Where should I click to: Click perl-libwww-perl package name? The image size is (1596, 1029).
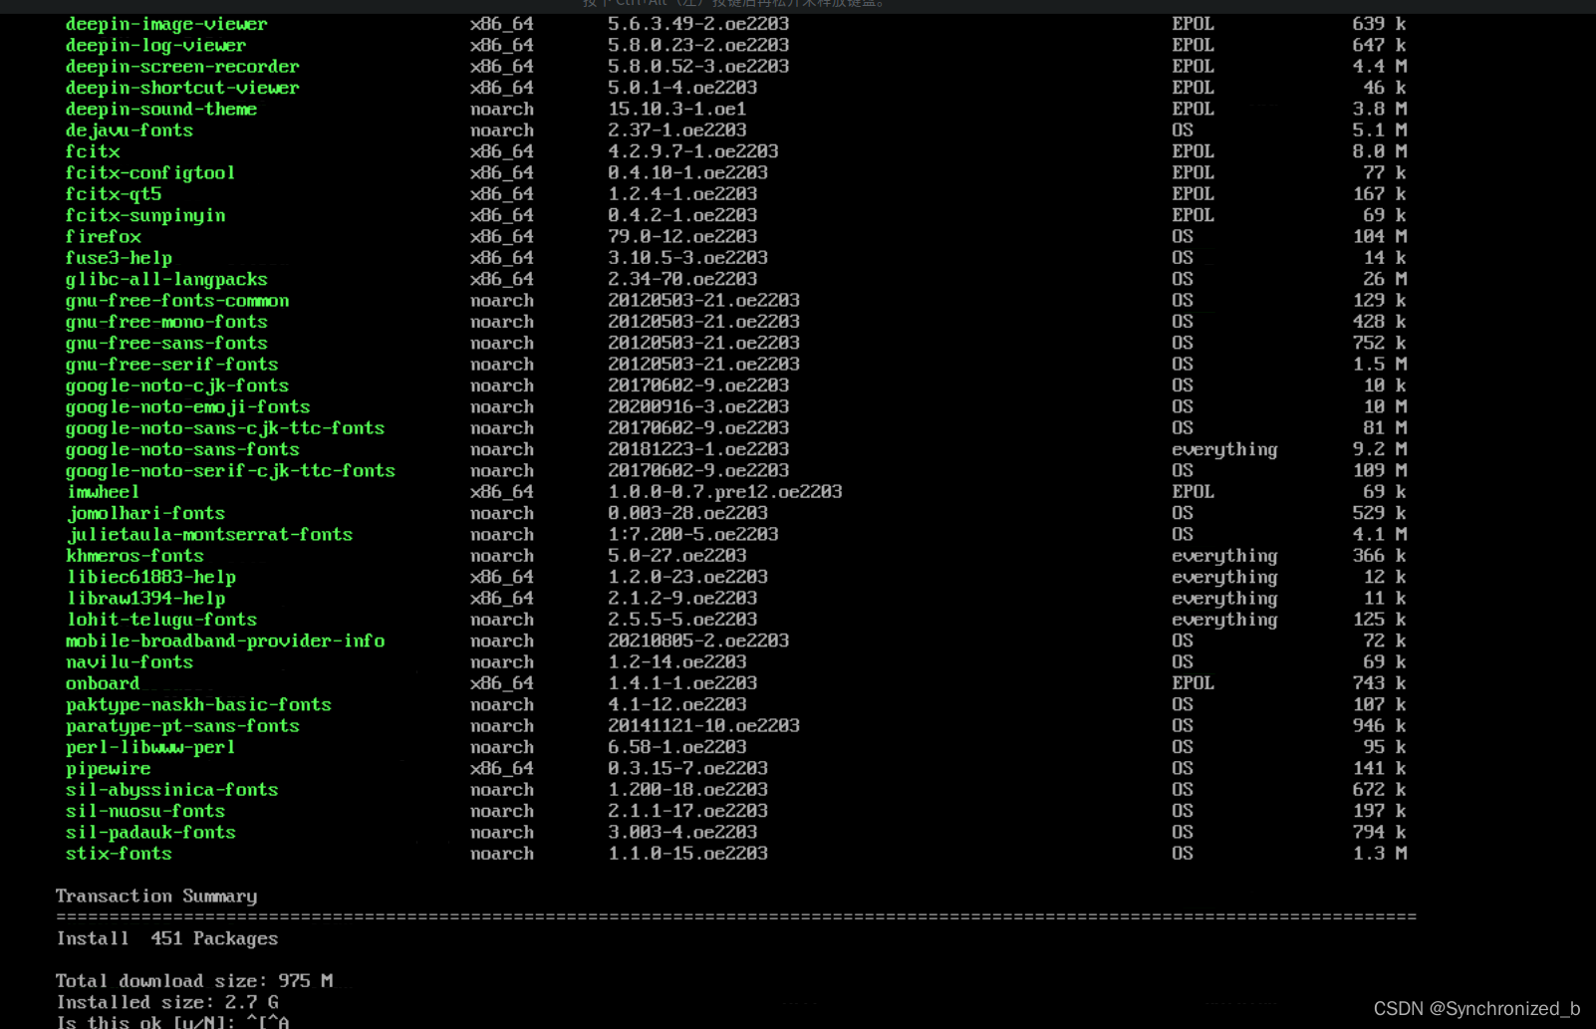pyautogui.click(x=150, y=747)
